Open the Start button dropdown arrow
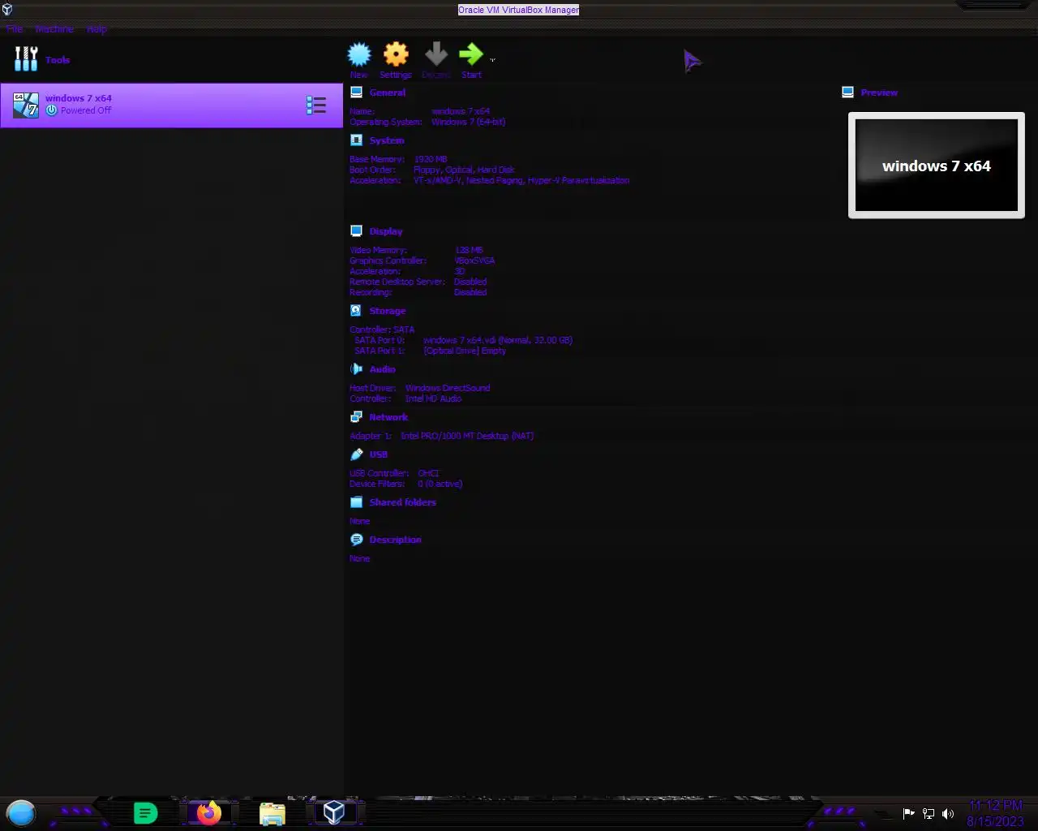This screenshot has width=1038, height=831. [492, 60]
